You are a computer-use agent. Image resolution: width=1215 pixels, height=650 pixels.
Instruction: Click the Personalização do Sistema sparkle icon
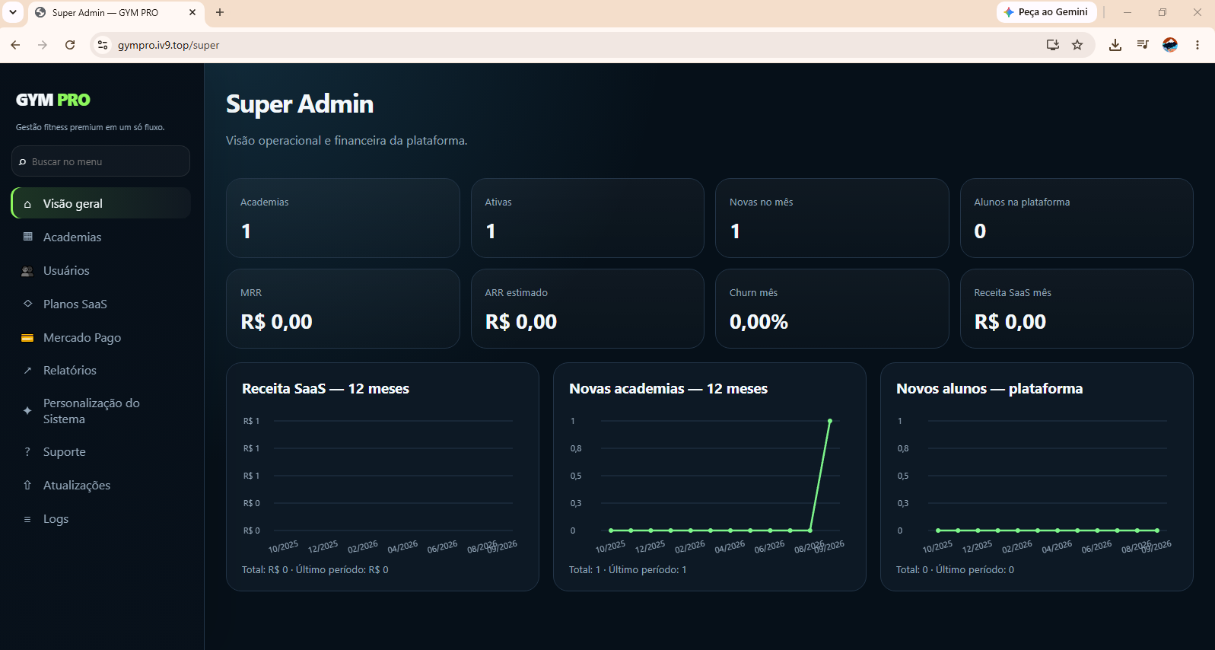(x=27, y=411)
